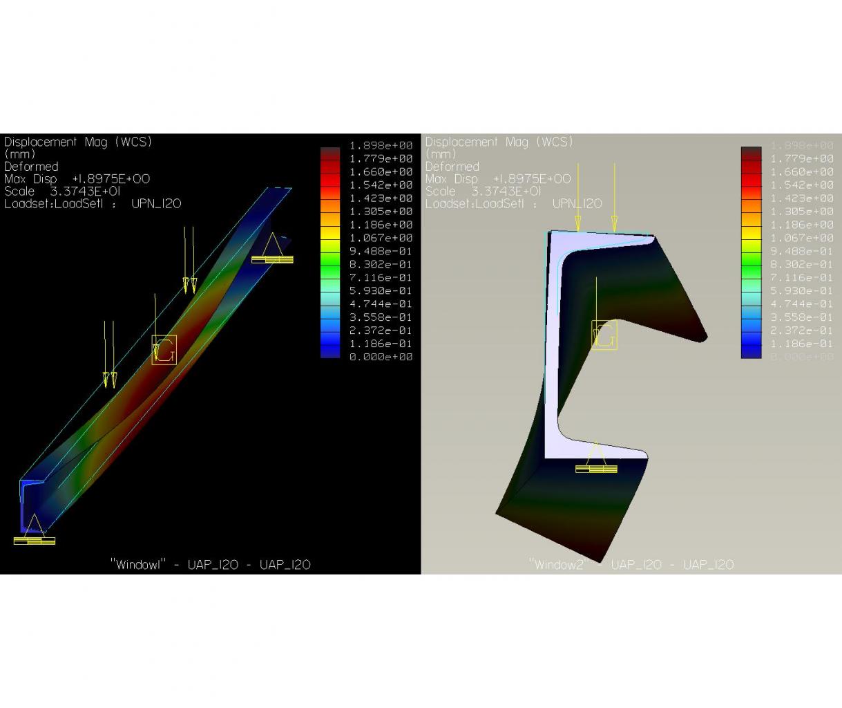Select the constraint symbol under Window2 cross-section

[596, 457]
